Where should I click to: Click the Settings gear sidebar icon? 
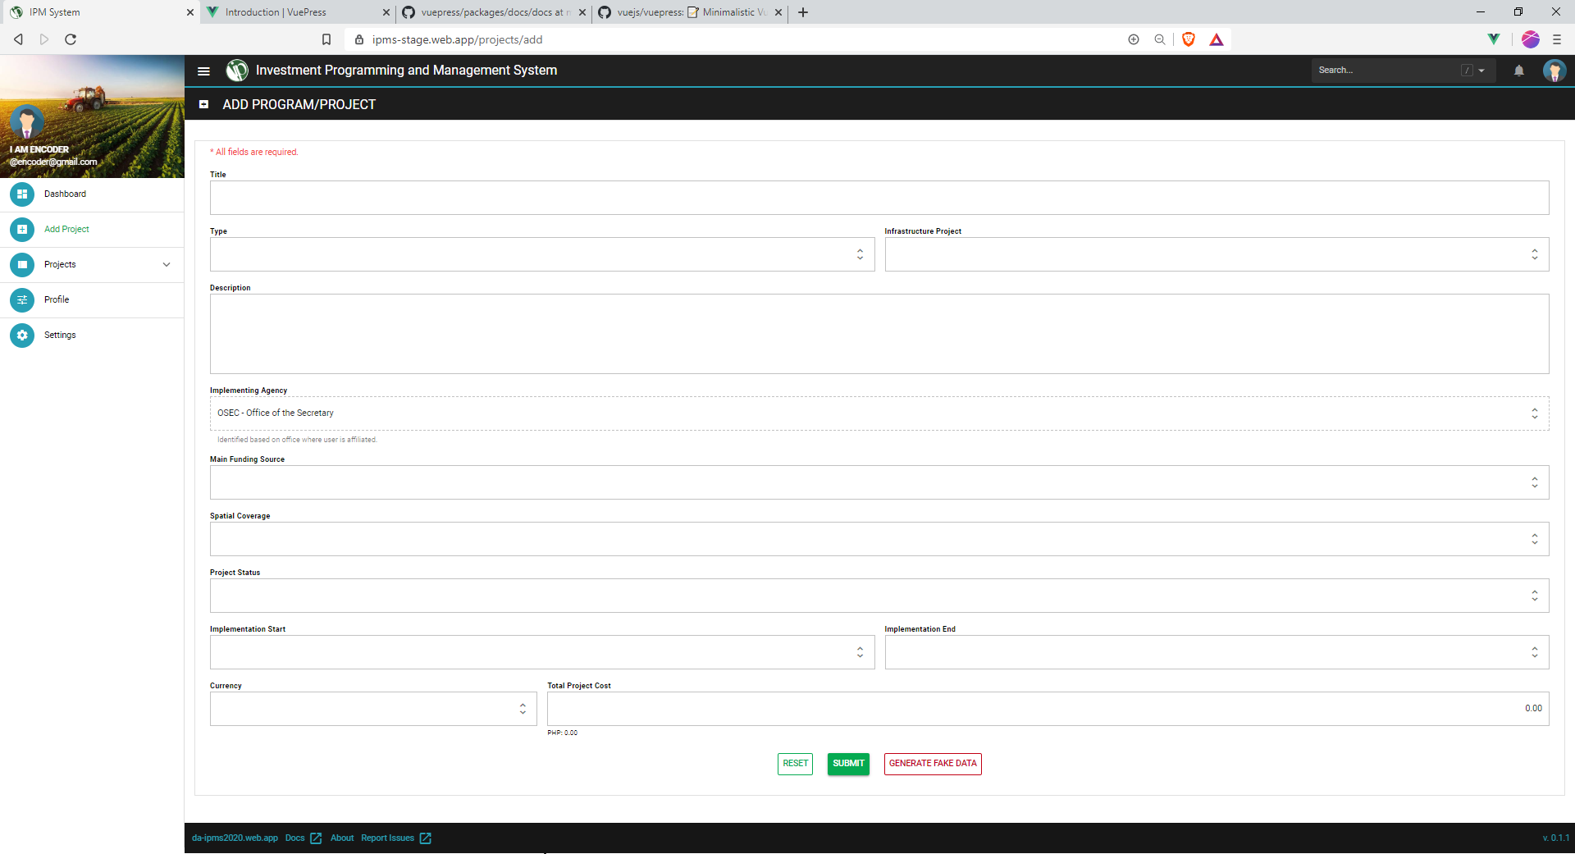pyautogui.click(x=22, y=336)
